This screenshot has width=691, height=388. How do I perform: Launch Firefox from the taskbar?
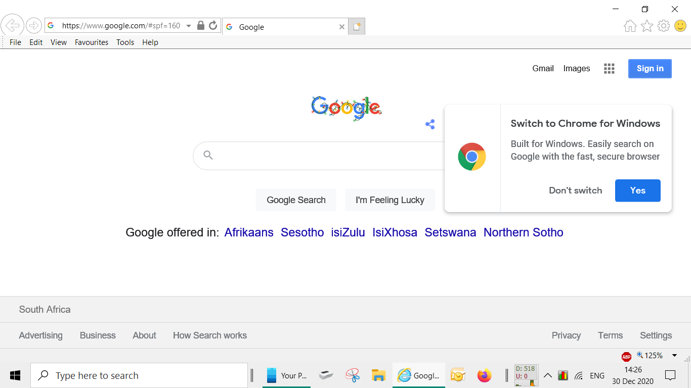point(484,375)
